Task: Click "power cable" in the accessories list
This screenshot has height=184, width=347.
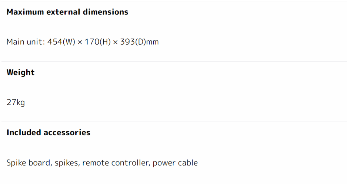Action: (175, 163)
